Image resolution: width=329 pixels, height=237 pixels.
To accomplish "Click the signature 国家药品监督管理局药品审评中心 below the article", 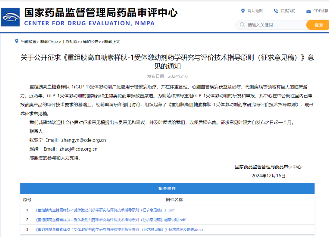I will click(268, 167).
